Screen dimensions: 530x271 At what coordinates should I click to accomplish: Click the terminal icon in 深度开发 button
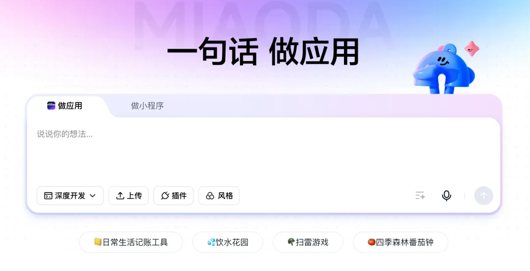pyautogui.click(x=48, y=196)
